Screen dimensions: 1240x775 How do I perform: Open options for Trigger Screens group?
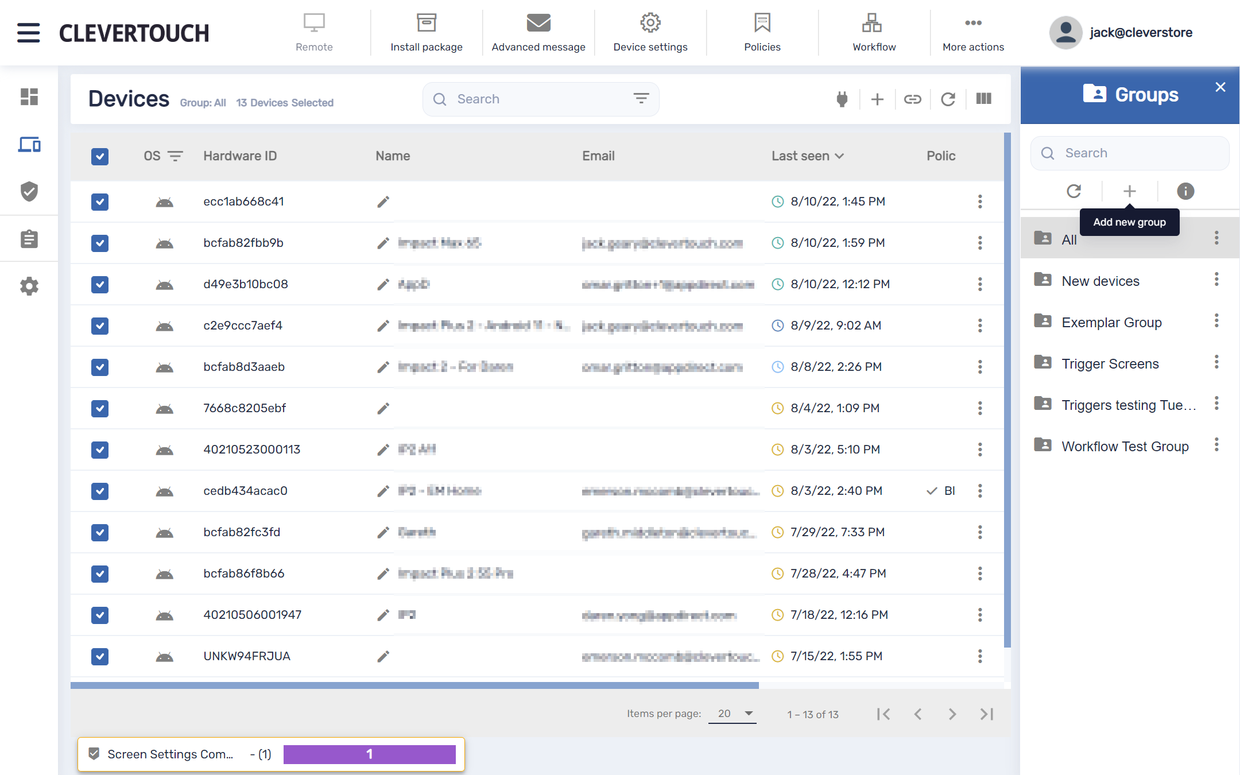(1216, 362)
